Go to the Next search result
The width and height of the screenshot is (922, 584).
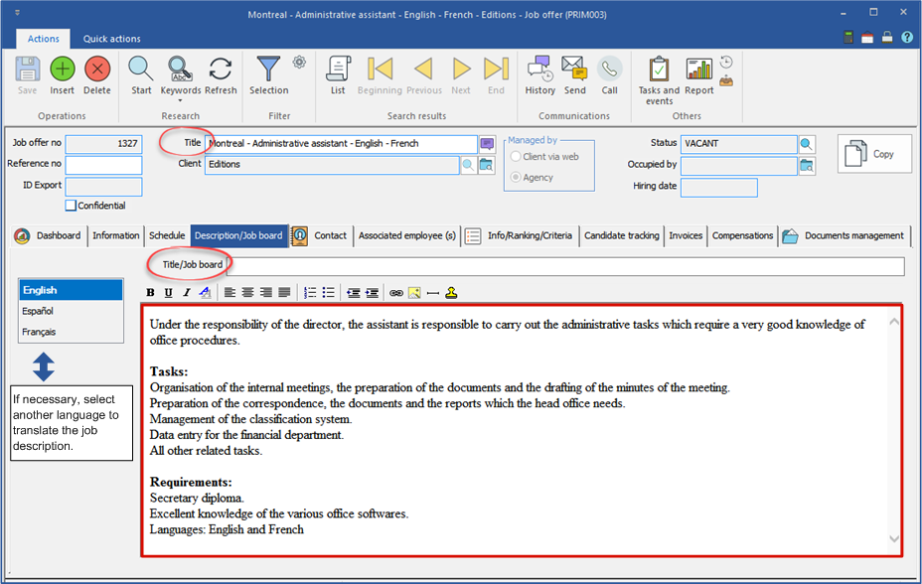(x=461, y=70)
